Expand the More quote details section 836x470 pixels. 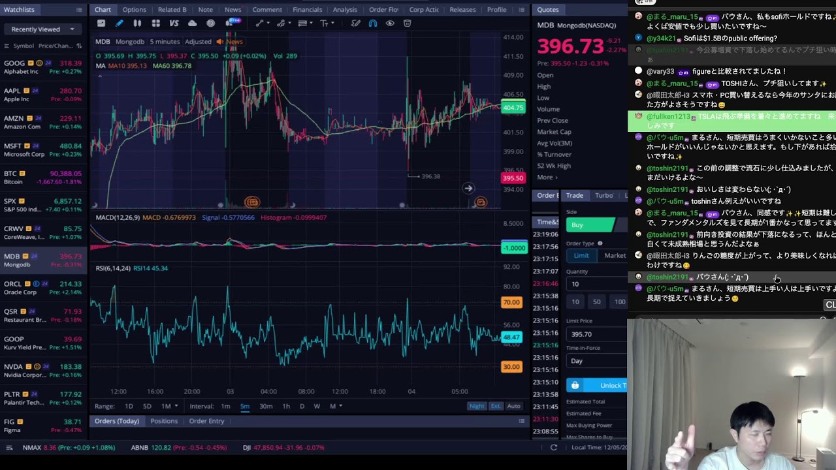(x=547, y=178)
